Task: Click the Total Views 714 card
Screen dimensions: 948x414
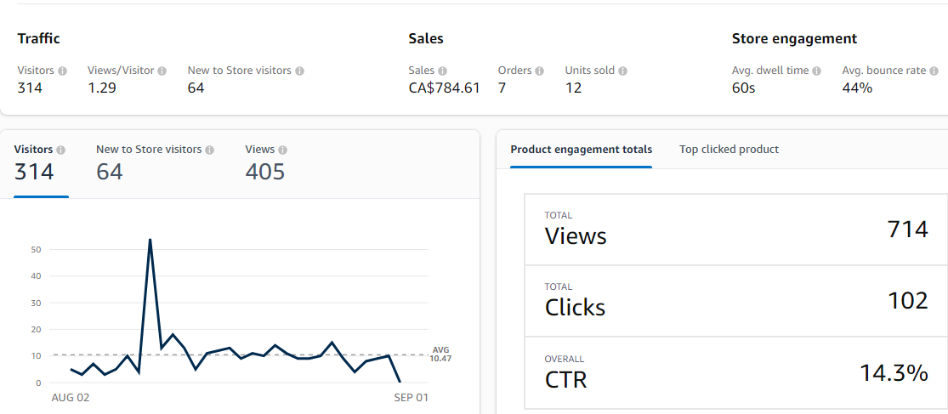Action: [735, 230]
